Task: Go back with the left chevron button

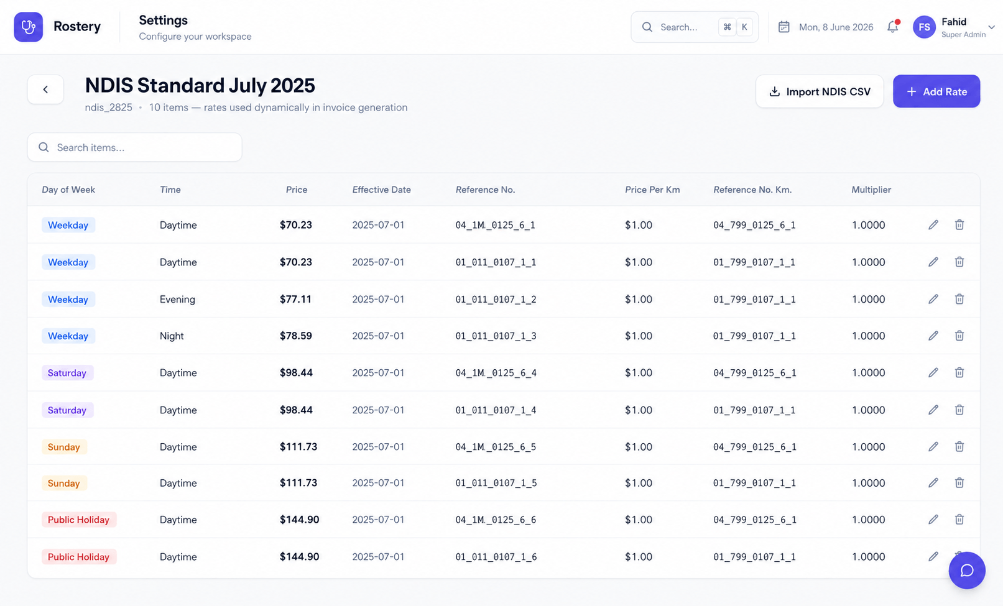Action: click(x=45, y=90)
